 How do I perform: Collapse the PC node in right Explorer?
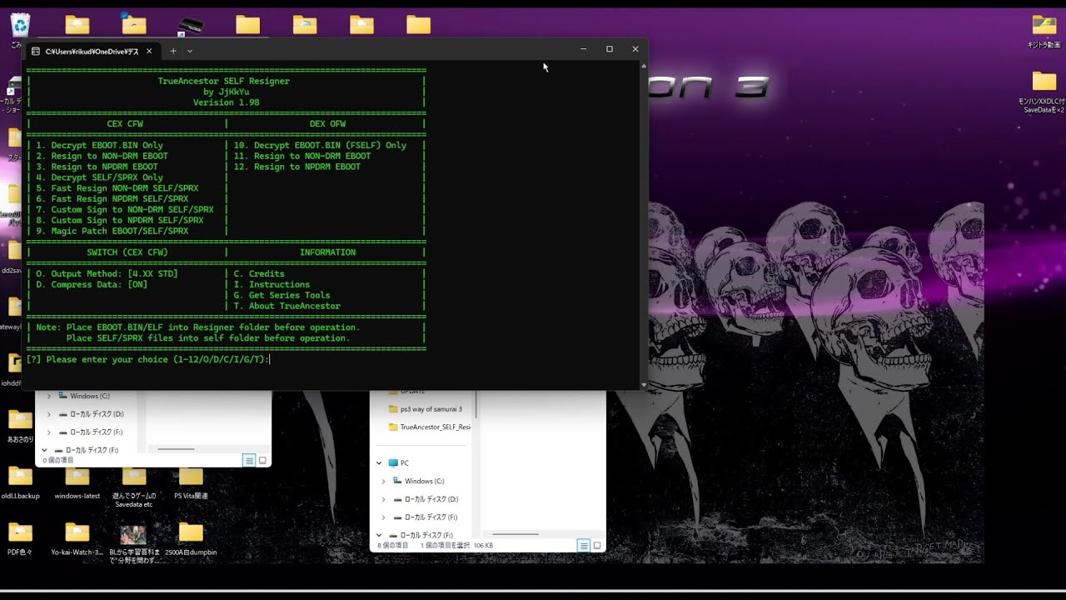coord(379,462)
